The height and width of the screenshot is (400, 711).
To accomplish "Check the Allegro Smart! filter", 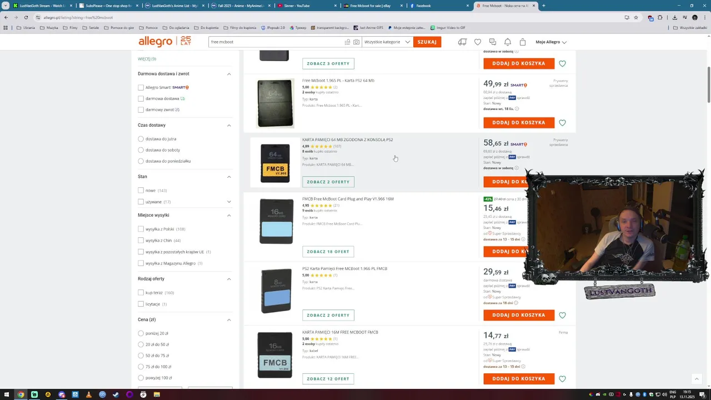I will tap(141, 87).
